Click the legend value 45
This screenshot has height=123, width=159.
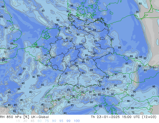[x=32, y=121]
